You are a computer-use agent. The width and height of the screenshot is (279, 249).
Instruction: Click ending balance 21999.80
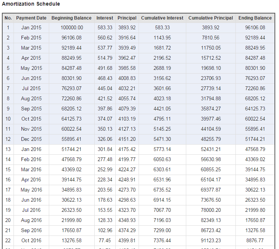click(x=255, y=210)
